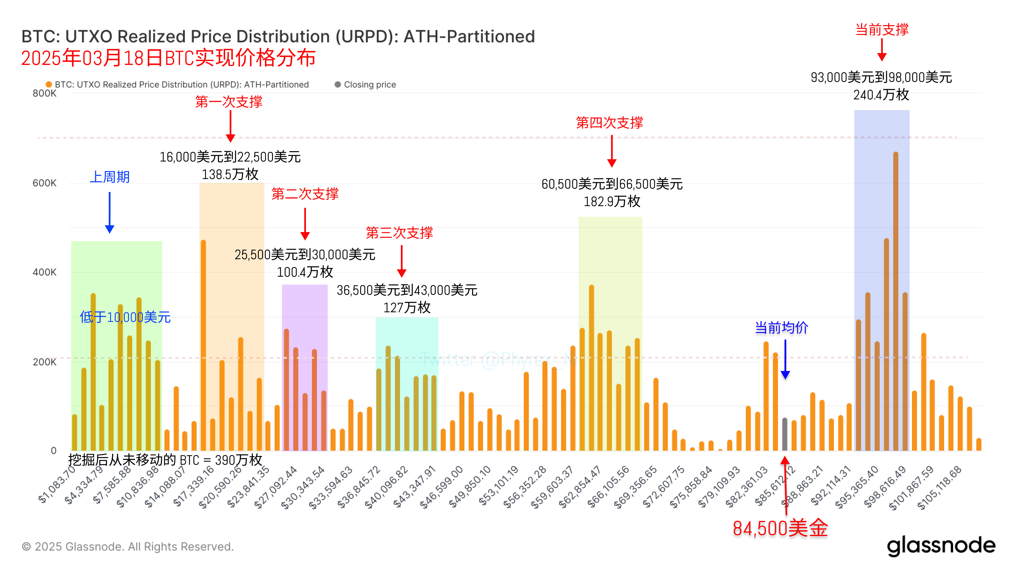The image size is (1017, 572).
Task: Click the red arrow under 第三次支撑
Action: click(x=401, y=261)
